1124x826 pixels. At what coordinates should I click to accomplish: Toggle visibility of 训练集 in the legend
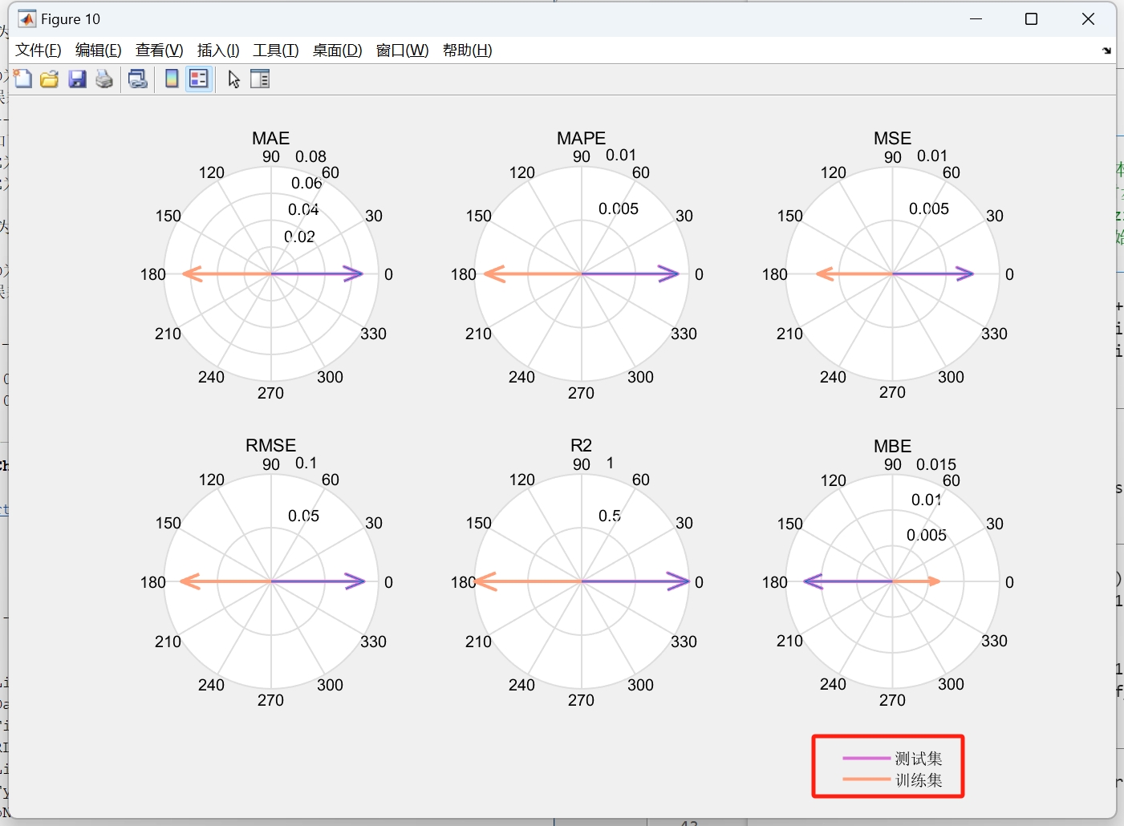pyautogui.click(x=917, y=779)
